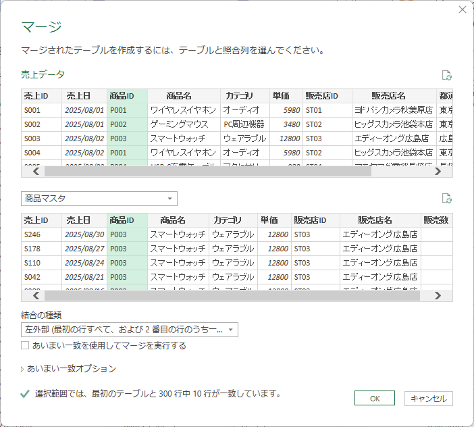
Task: Click the refresh icon beside 商品マスタ dropdown
Action: (x=446, y=198)
